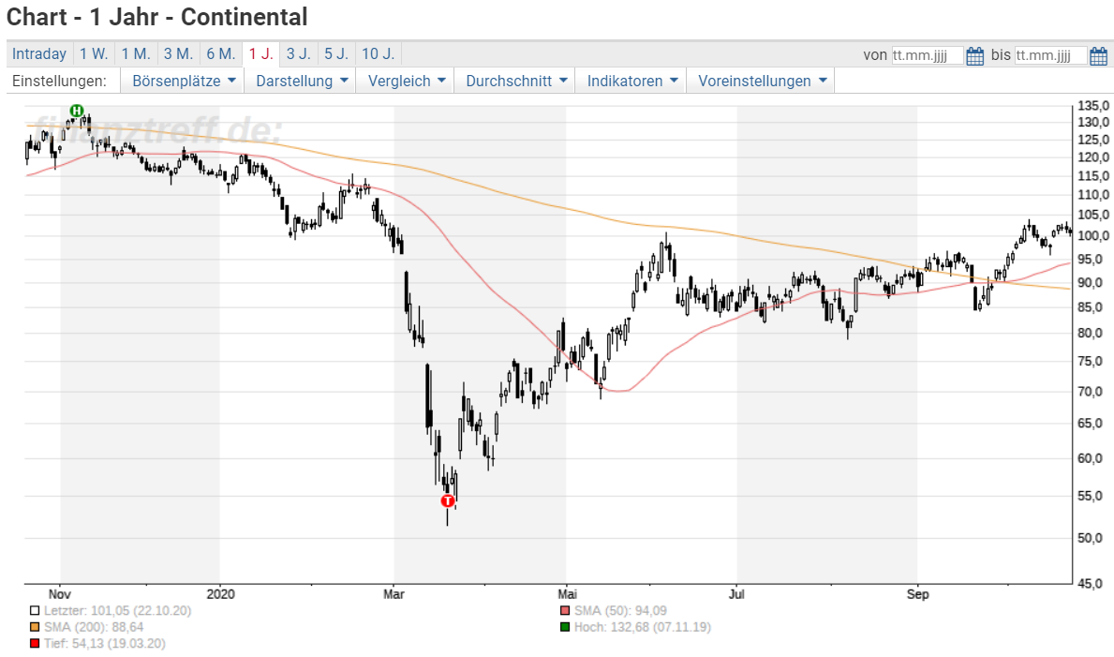
Task: Select the 6 M. timeframe tab
Action: click(x=221, y=54)
